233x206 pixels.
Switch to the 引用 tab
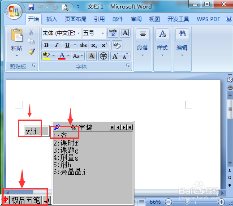click(99, 19)
